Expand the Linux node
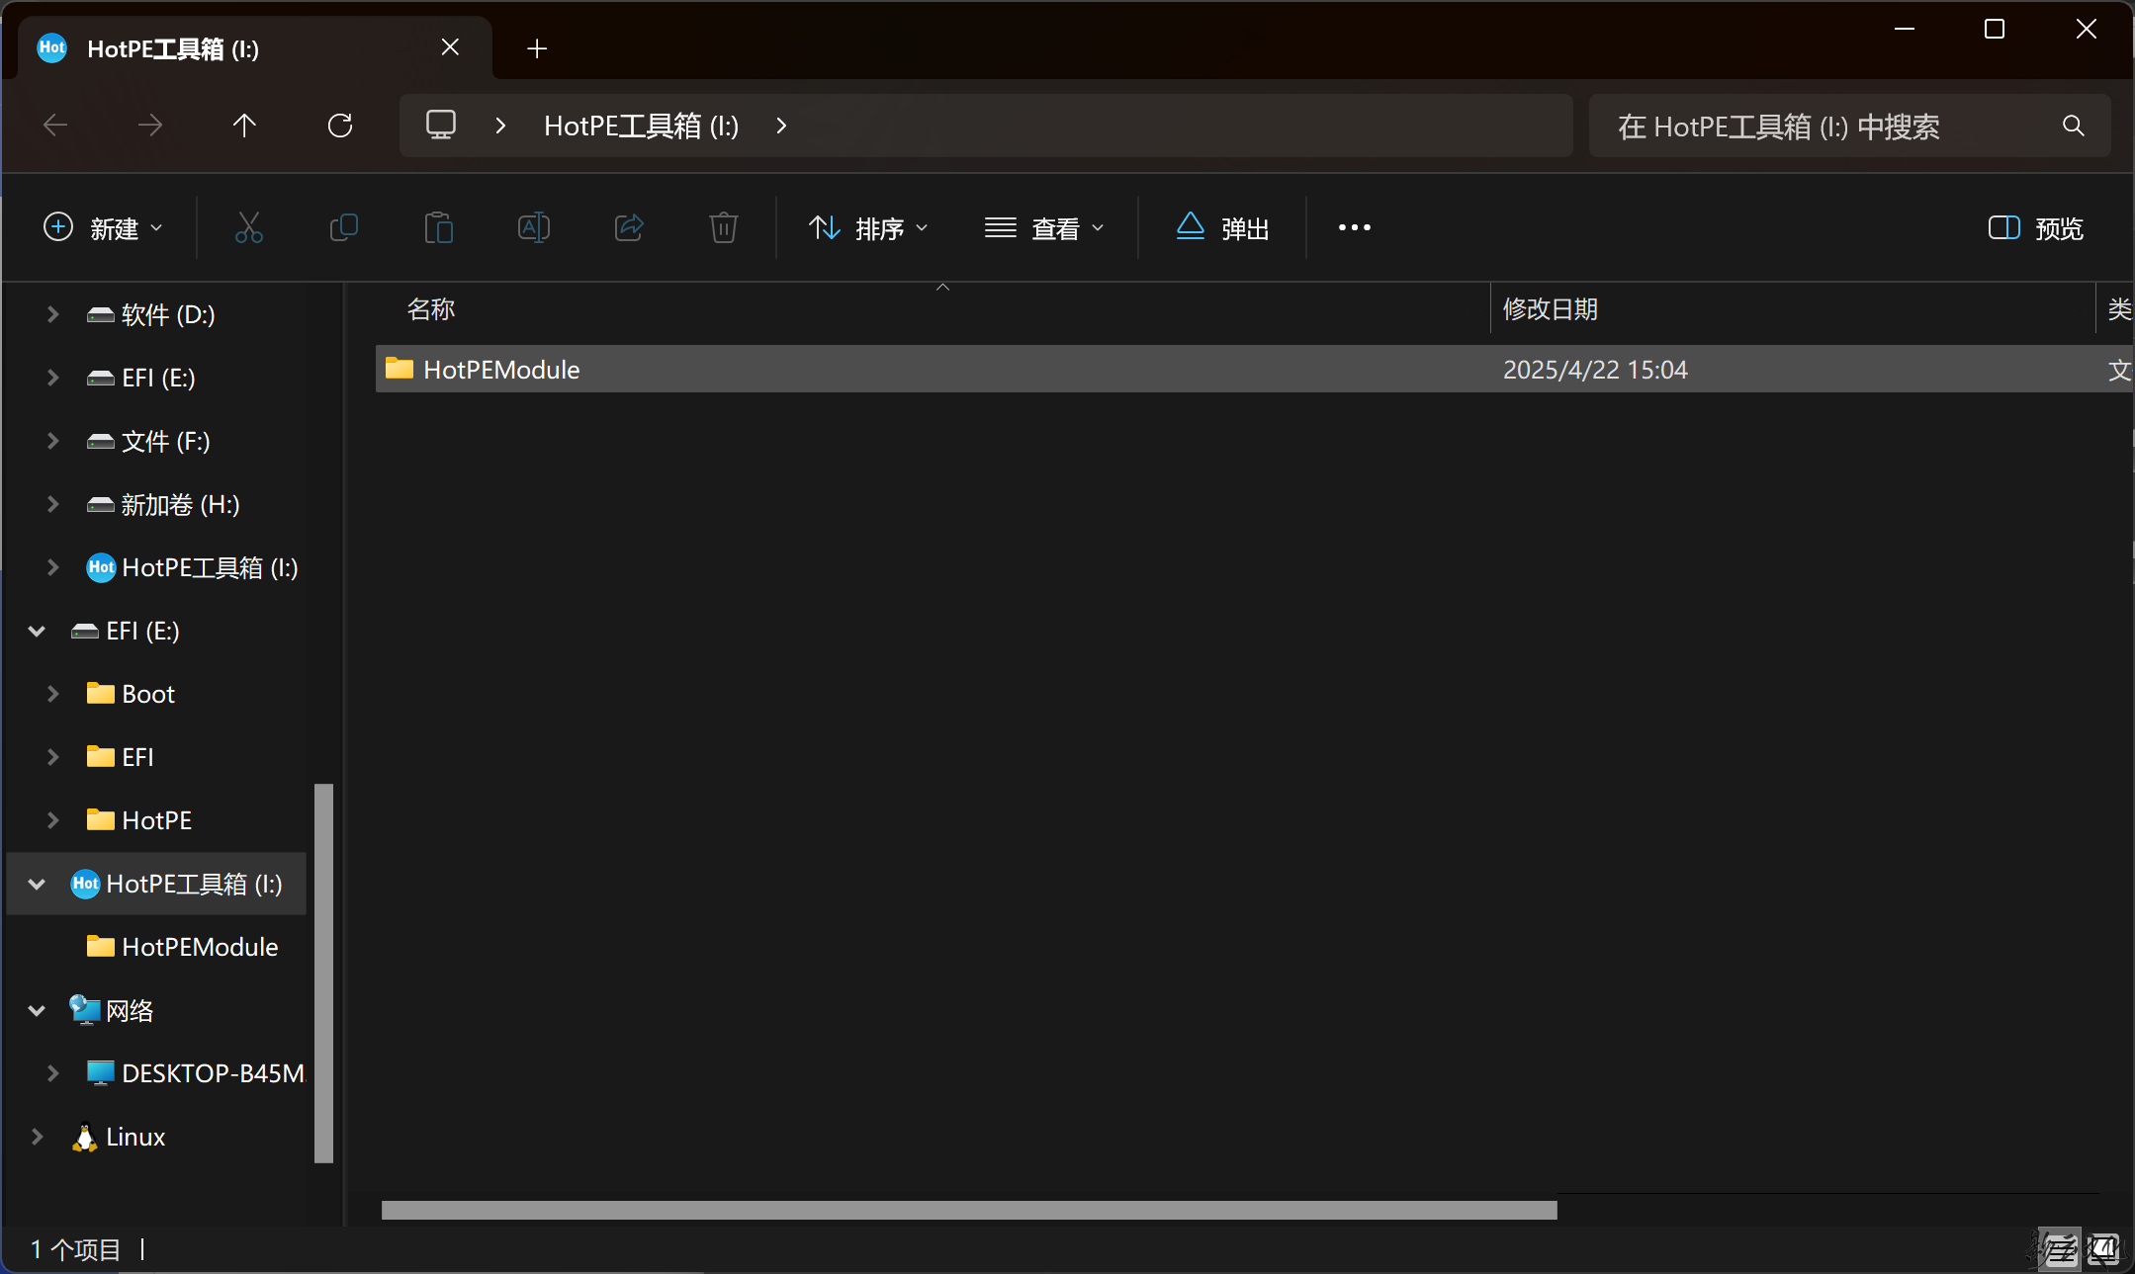Image resolution: width=2135 pixels, height=1274 pixels. click(x=37, y=1137)
